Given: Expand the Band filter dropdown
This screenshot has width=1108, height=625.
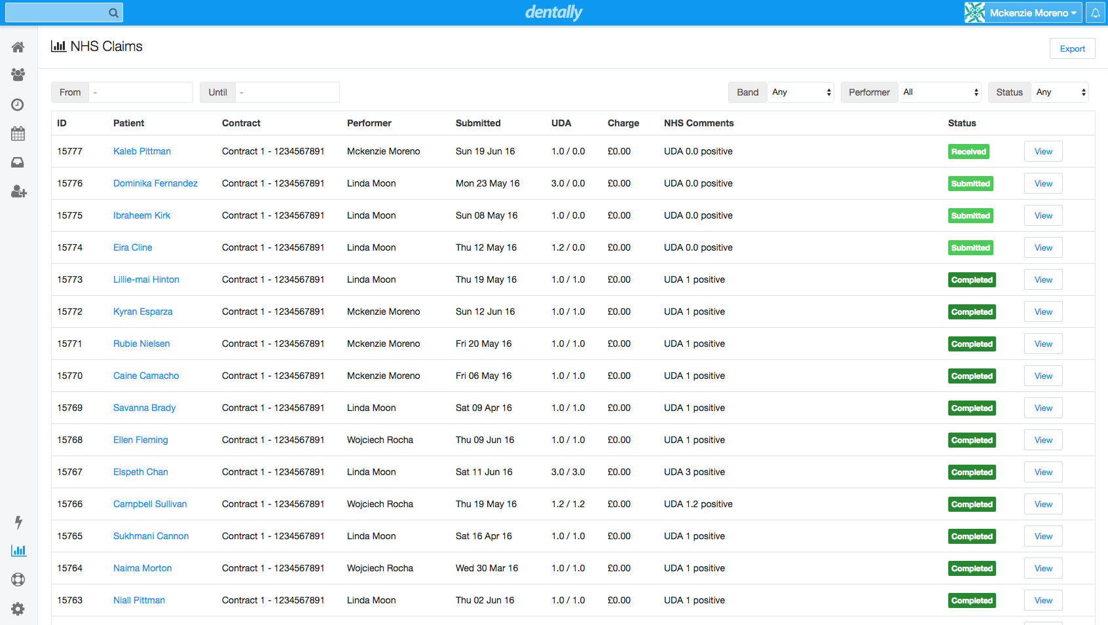Looking at the screenshot, I should pos(801,92).
